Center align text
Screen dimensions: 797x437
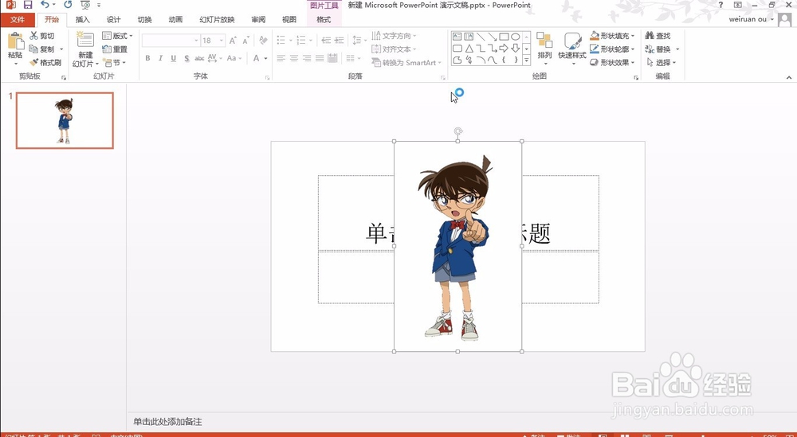pyautogui.click(x=294, y=58)
